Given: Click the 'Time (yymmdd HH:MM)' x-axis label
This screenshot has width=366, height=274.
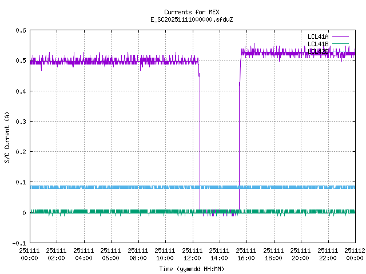Looking at the screenshot, I should pos(191,268).
